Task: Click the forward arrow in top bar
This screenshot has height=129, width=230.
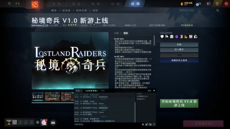Action: point(19,3)
